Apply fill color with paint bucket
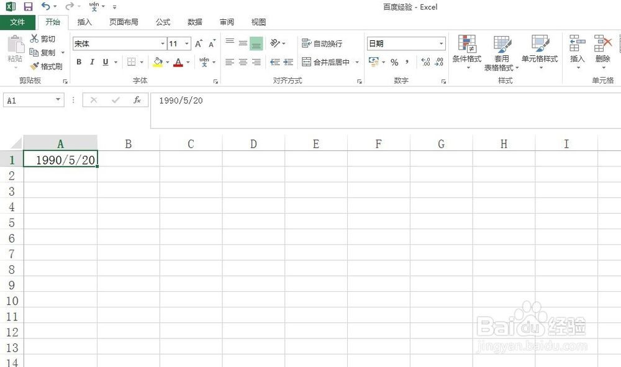Screen dimensions: 621x367 point(158,62)
